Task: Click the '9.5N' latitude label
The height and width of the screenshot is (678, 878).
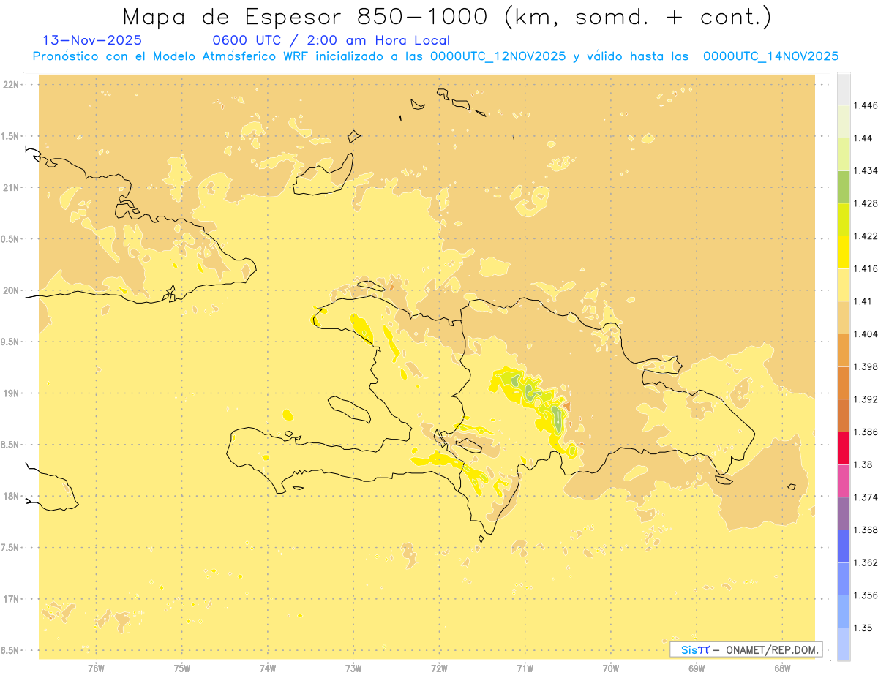Action: point(12,342)
